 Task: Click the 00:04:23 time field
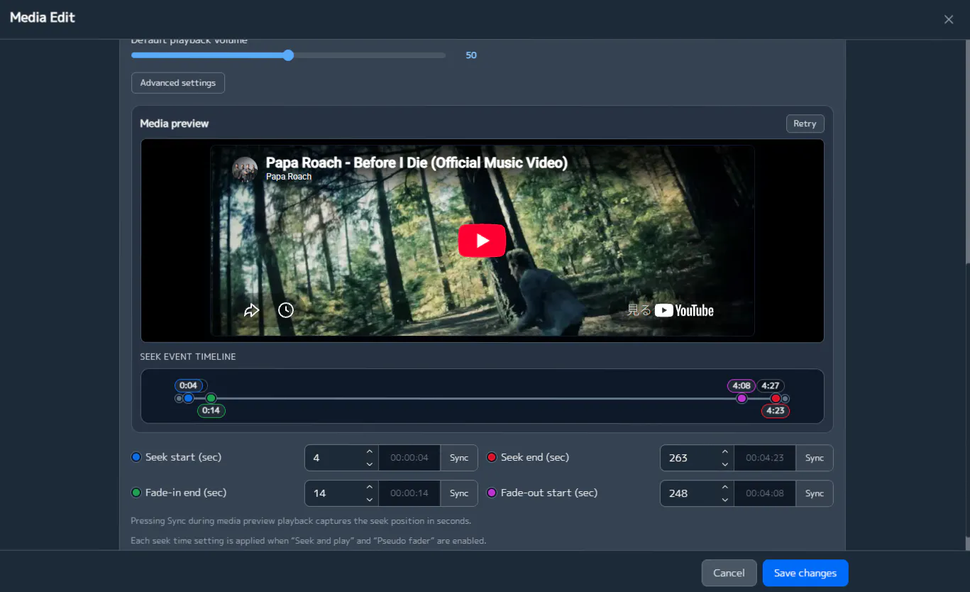tap(765, 458)
